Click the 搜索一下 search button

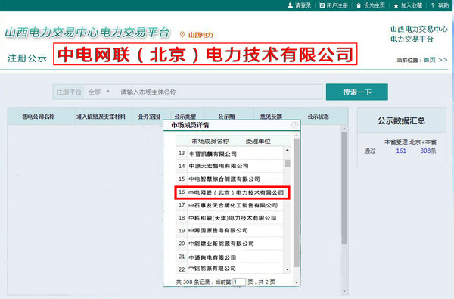tap(356, 92)
